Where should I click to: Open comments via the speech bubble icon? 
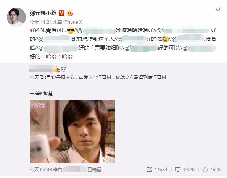tap(178, 170)
